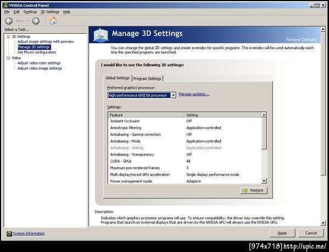The width and height of the screenshot is (329, 252).
Task: Click the Feature column header
Action: tap(146, 115)
